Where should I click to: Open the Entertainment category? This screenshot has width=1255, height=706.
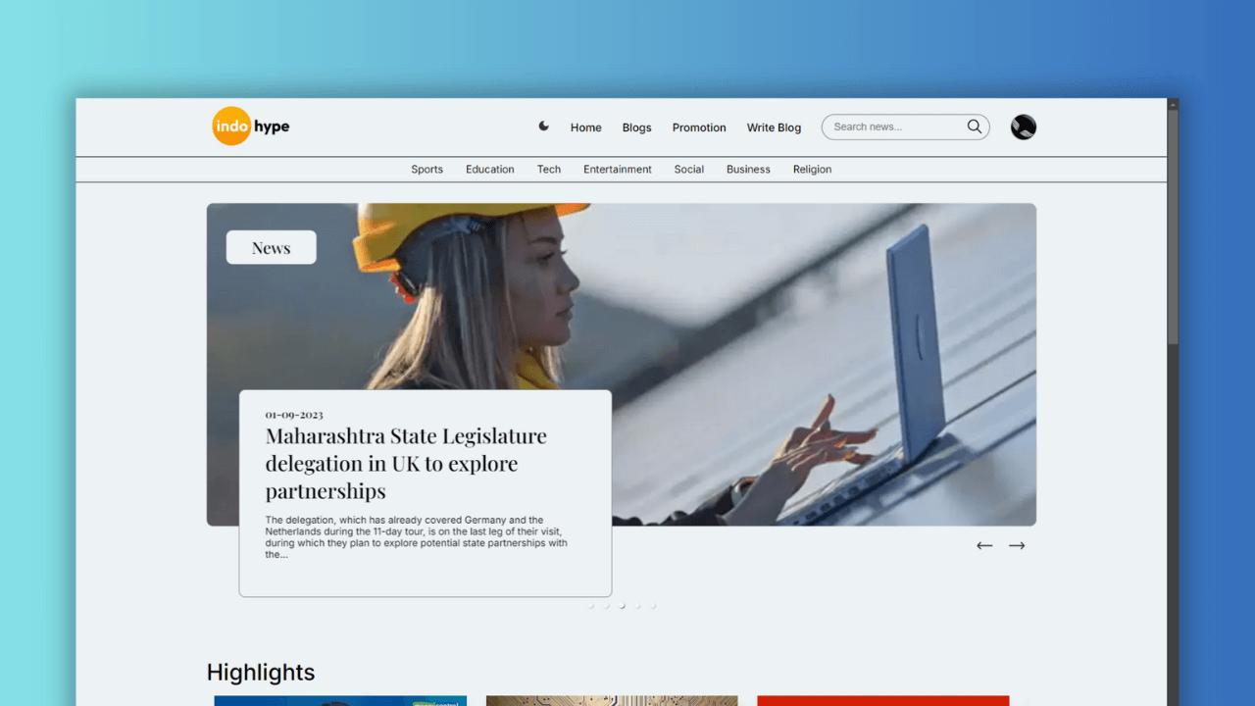tap(617, 170)
